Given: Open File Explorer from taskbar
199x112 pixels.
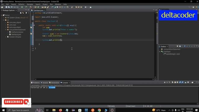Looking at the screenshot, I should [54, 110].
